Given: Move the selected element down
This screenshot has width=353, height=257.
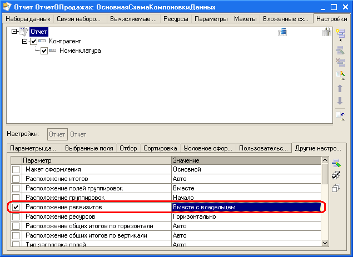Looking at the screenshot, I should [x=340, y=101].
